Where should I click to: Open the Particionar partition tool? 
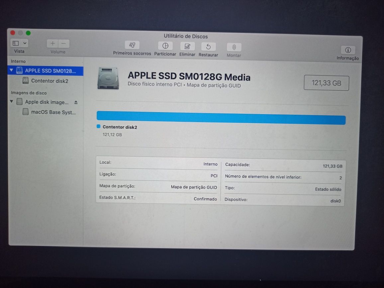(165, 46)
